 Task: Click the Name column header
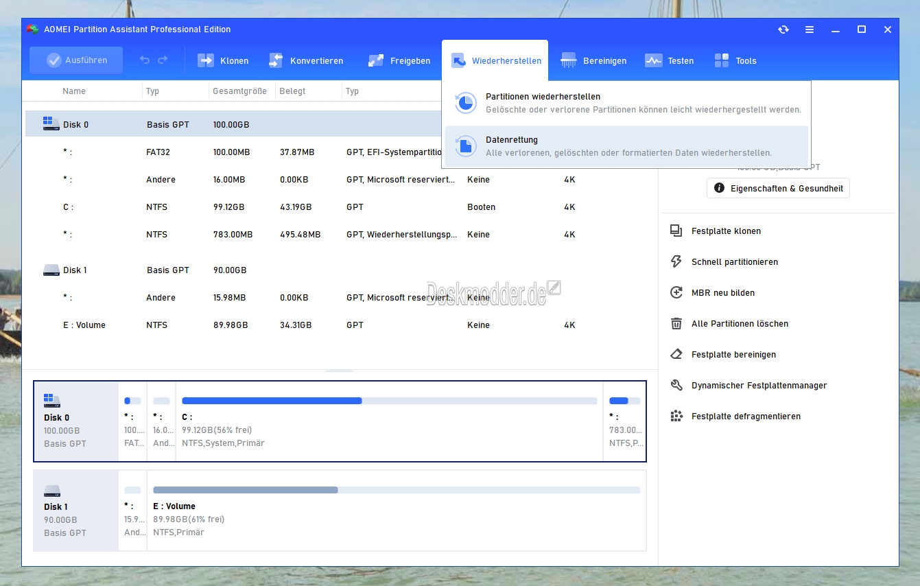[74, 91]
